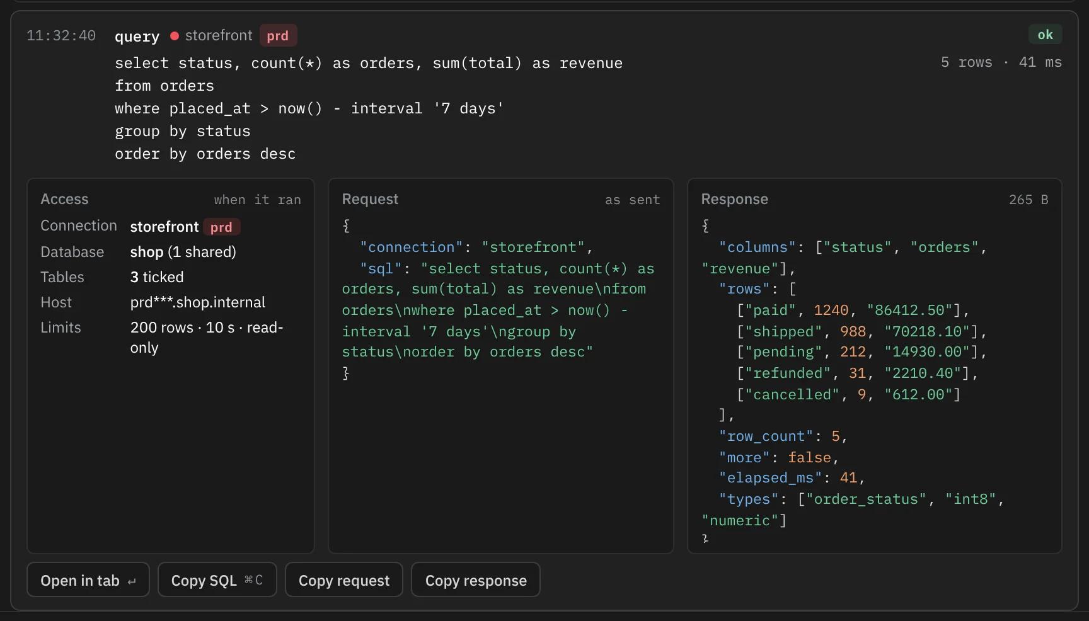
Task: Click the Copy request button
Action: pyautogui.click(x=344, y=579)
